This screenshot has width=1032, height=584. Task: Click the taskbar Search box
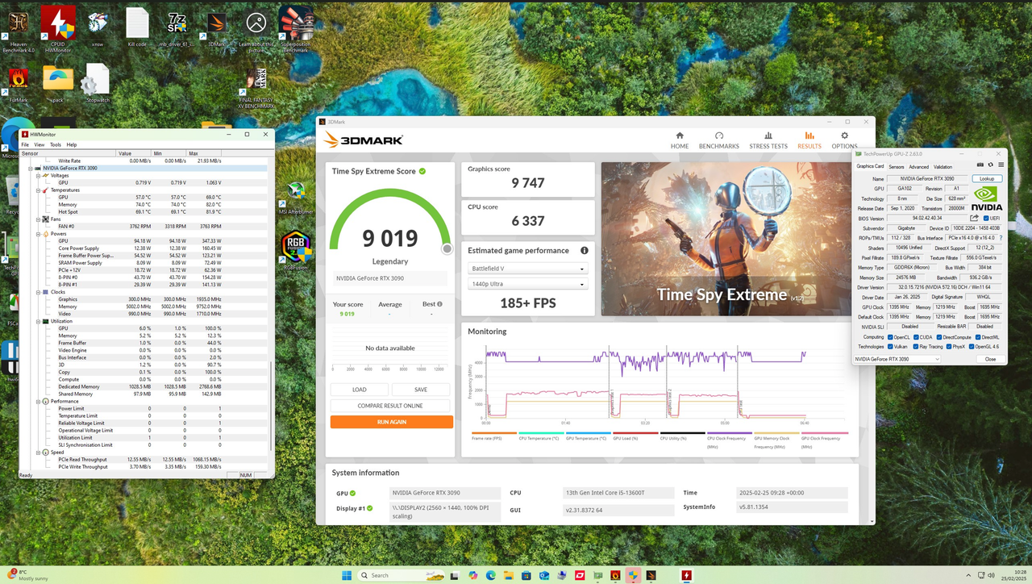coord(403,575)
